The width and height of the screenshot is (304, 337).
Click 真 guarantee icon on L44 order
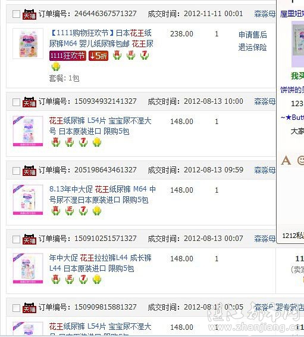click(x=56, y=279)
